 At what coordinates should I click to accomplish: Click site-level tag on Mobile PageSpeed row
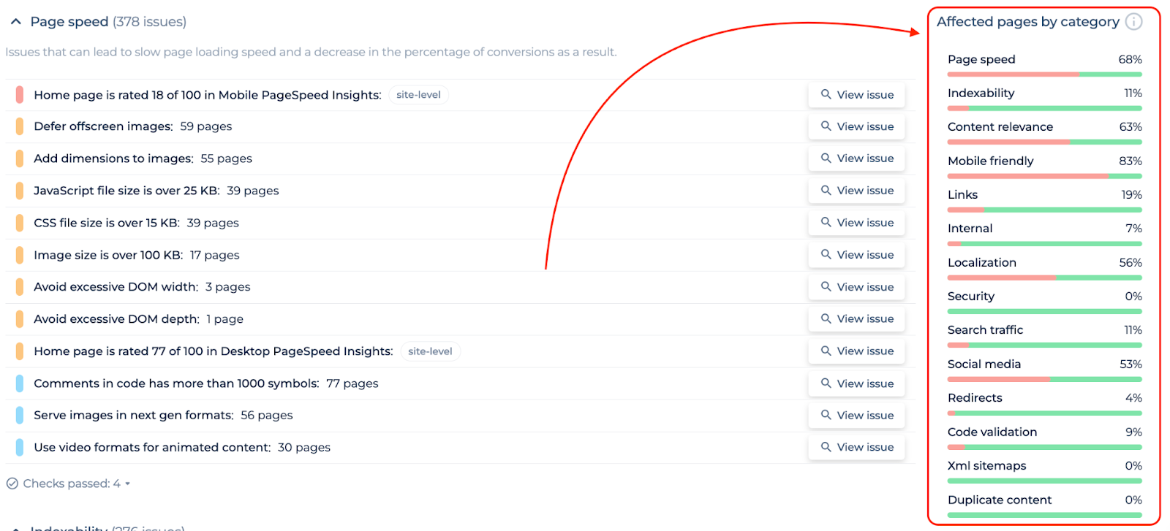pyautogui.click(x=418, y=95)
